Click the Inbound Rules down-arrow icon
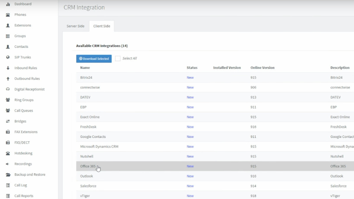 coord(8,68)
